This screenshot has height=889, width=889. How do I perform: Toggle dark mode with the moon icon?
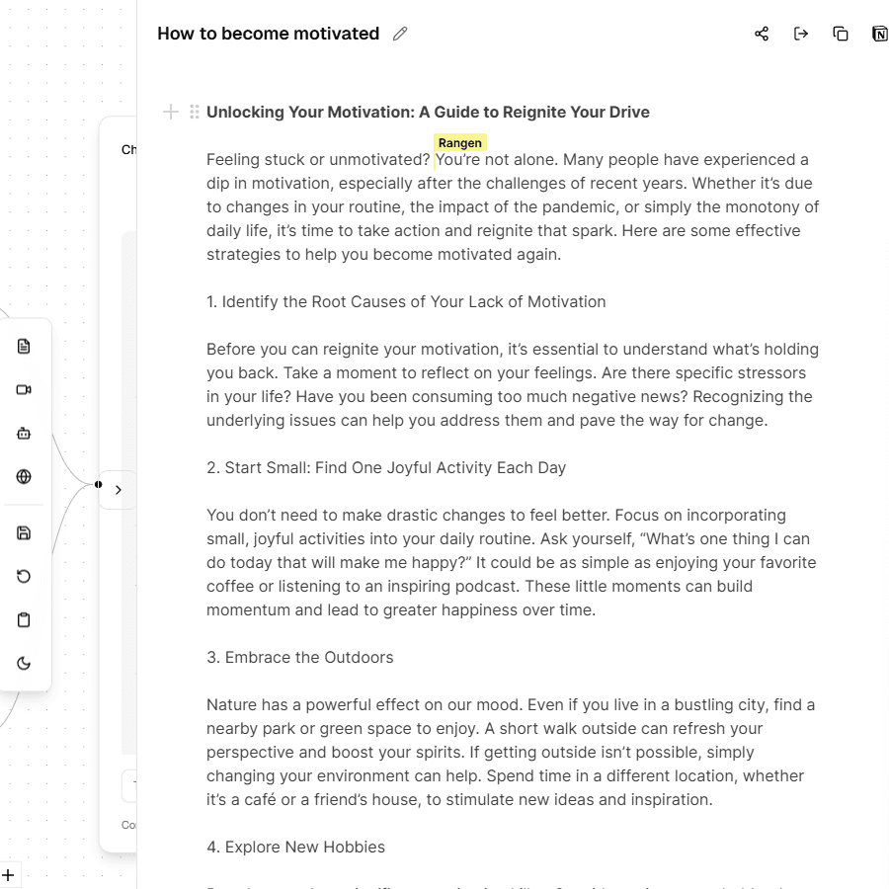point(24,663)
